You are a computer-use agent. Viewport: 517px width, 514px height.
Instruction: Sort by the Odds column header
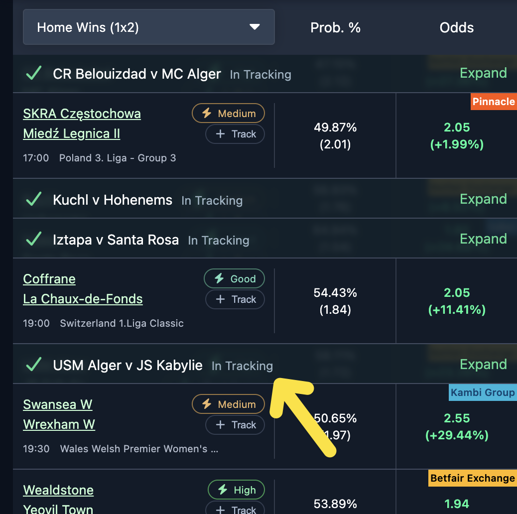[456, 27]
